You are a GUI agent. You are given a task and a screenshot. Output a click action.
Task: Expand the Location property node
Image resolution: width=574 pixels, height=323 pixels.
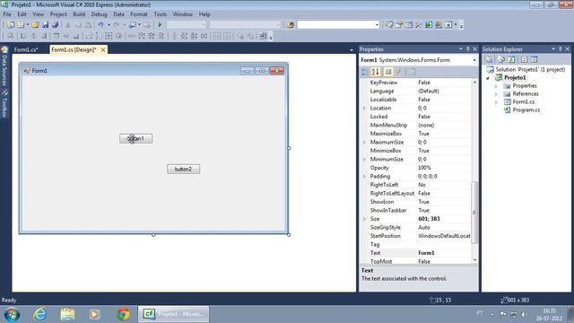click(x=364, y=108)
